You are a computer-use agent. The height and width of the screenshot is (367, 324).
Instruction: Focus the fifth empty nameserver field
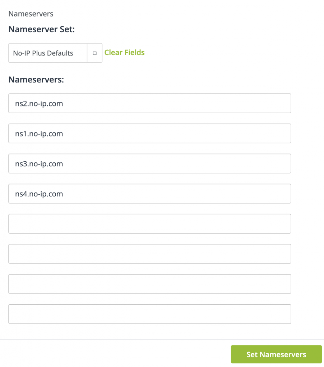[149, 224]
